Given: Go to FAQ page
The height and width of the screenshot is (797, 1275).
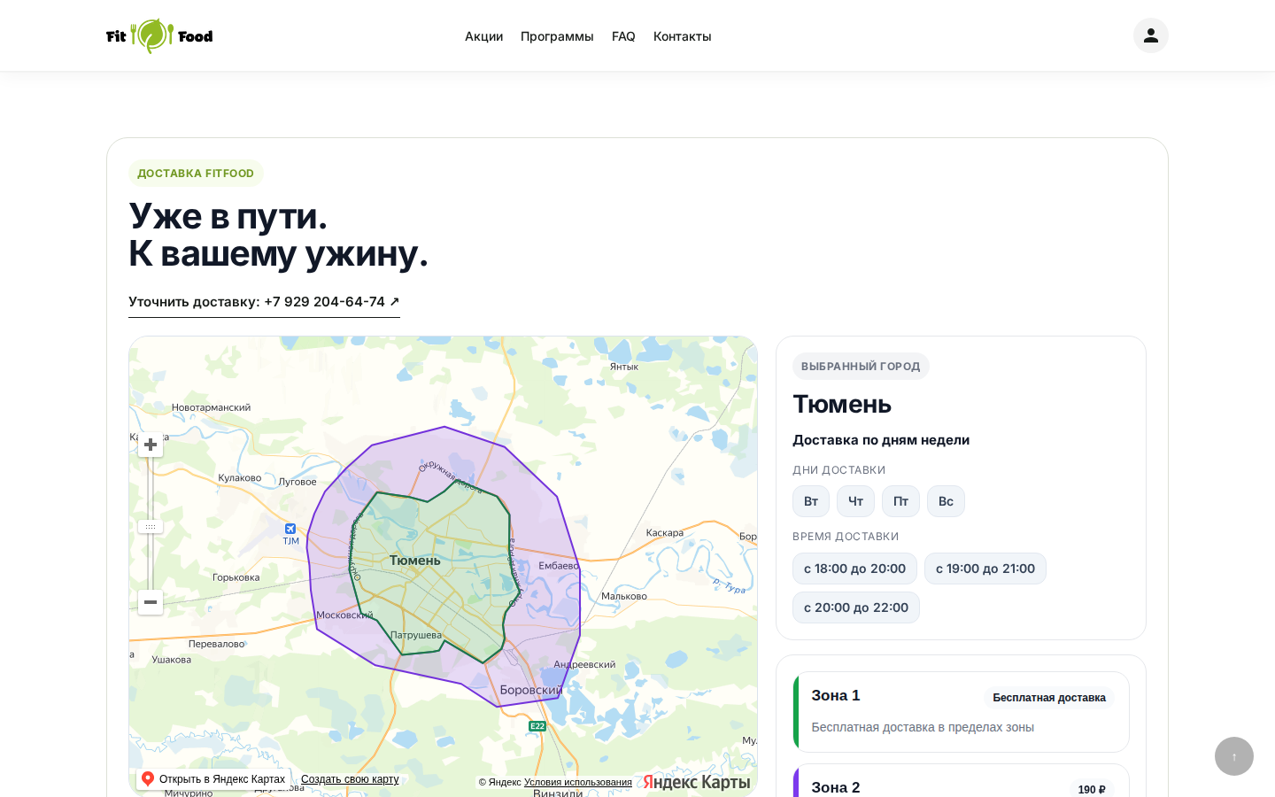Looking at the screenshot, I should (x=623, y=36).
